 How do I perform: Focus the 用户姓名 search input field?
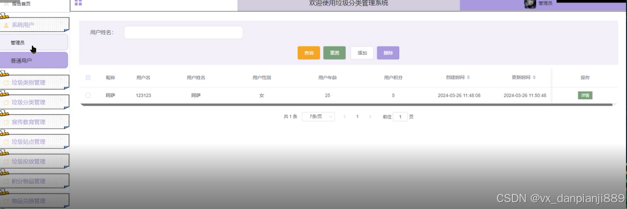point(183,32)
